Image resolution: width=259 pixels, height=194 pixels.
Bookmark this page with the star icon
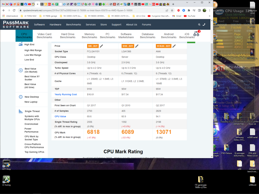[172, 10]
